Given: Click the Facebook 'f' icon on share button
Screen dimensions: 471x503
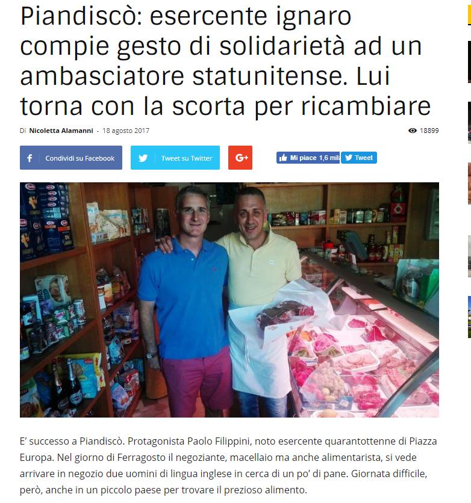Looking at the screenshot, I should pos(30,158).
